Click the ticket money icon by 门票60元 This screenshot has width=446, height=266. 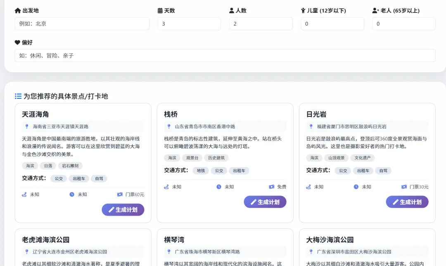coord(120,194)
